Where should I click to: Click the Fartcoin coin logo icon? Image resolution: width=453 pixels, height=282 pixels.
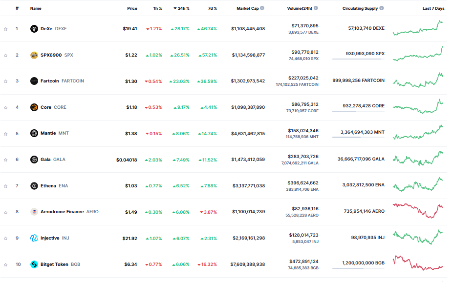click(x=34, y=81)
